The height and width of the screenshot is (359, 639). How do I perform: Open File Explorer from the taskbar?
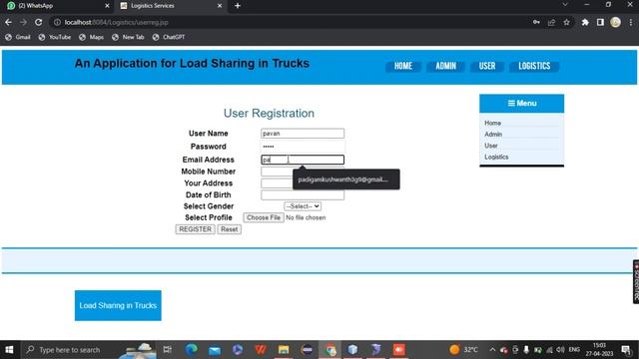coord(284,350)
